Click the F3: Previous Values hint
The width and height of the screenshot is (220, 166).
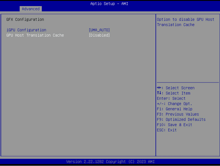[x=178, y=114]
